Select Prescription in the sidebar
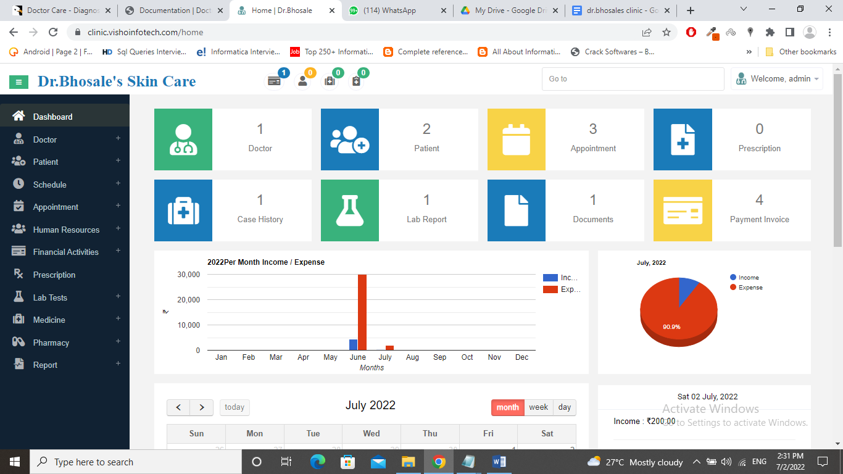Image resolution: width=843 pixels, height=474 pixels. pyautogui.click(x=54, y=275)
